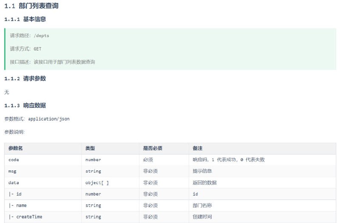Click the remark "响应码, 1 代表成功, 0 代表失败"

click(x=229, y=160)
